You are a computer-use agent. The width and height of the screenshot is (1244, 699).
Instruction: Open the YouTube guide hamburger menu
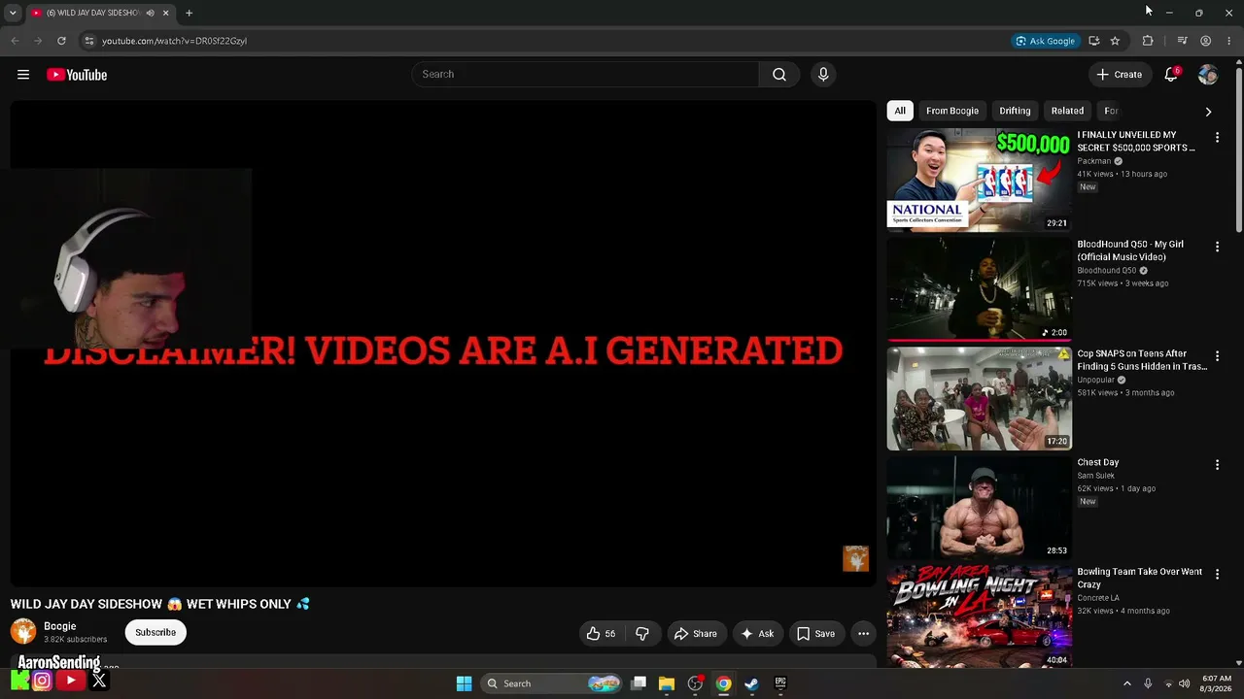point(23,75)
